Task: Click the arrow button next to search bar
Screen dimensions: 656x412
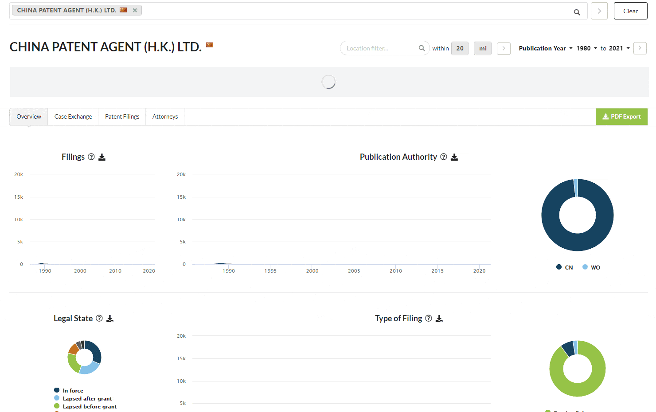Action: pos(599,11)
